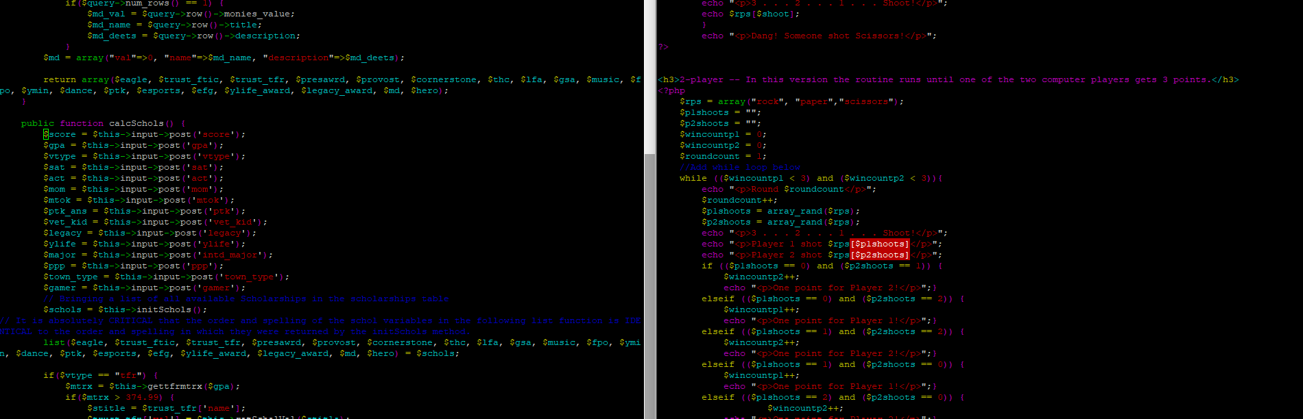Click the echo $rps[$shoot]; line in right terminal

(750, 14)
